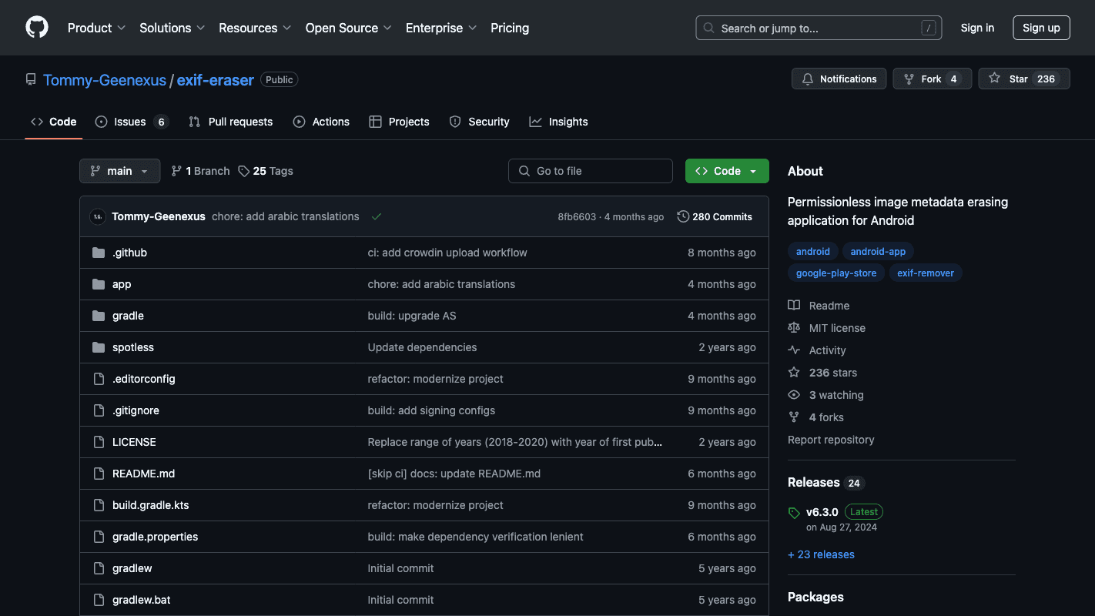Click the fork icon beside 4 forks

(x=794, y=417)
